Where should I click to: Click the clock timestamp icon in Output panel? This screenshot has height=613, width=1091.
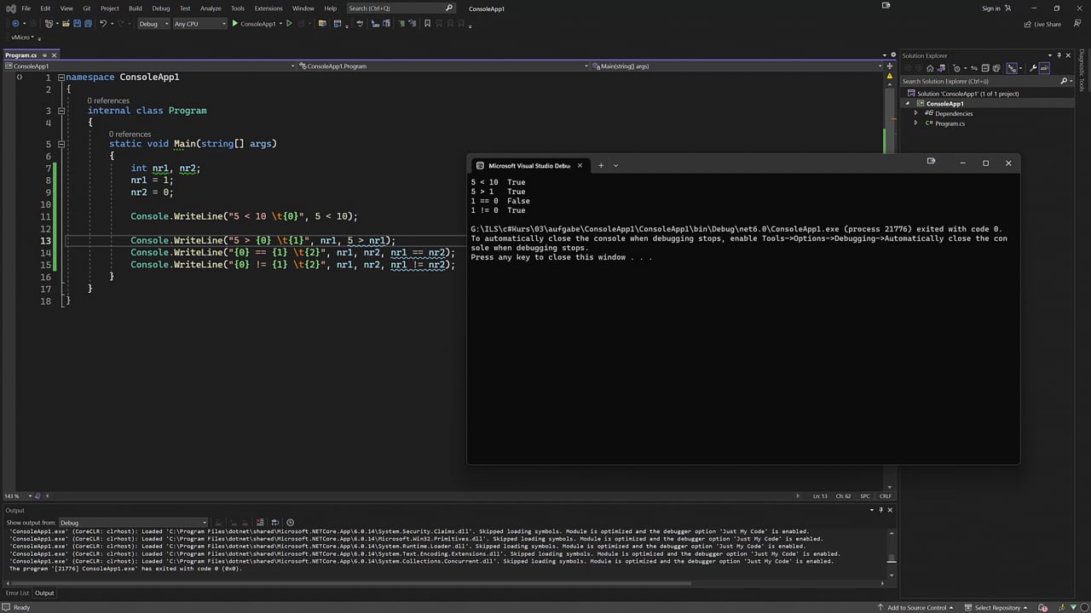click(x=291, y=522)
